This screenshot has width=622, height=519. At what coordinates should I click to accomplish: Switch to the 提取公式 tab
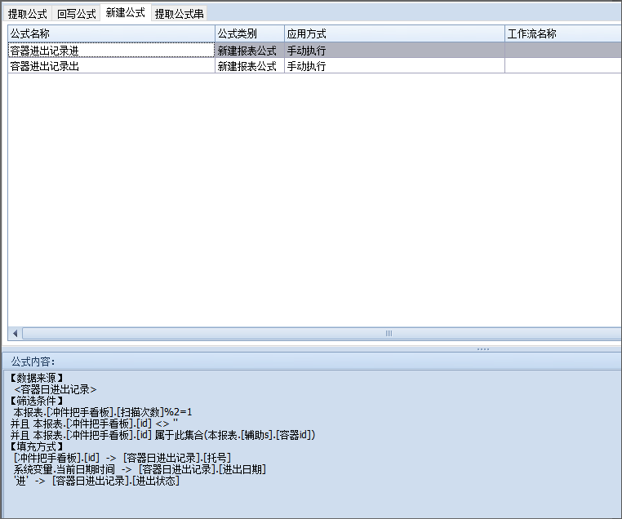point(27,14)
